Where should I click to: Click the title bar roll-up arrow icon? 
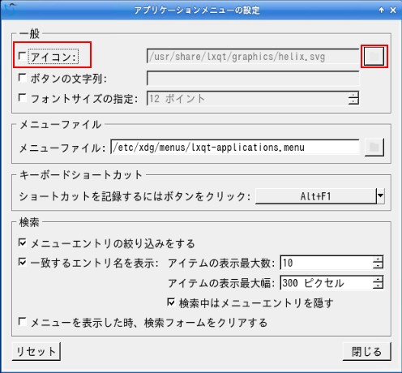tap(381, 11)
